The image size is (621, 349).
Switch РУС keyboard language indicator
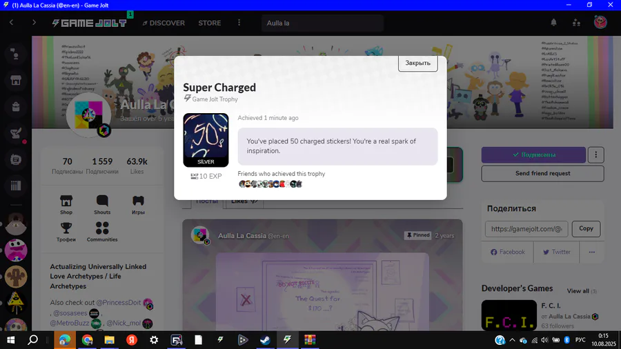580,340
